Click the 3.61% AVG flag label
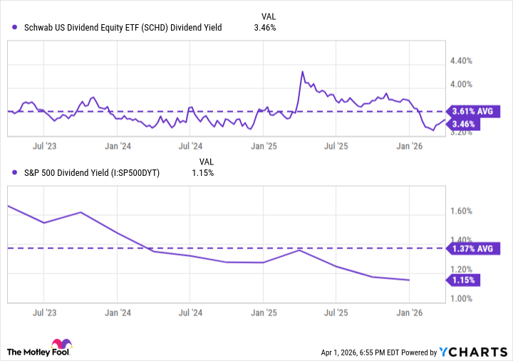The image size is (513, 361). pyautogui.click(x=474, y=111)
